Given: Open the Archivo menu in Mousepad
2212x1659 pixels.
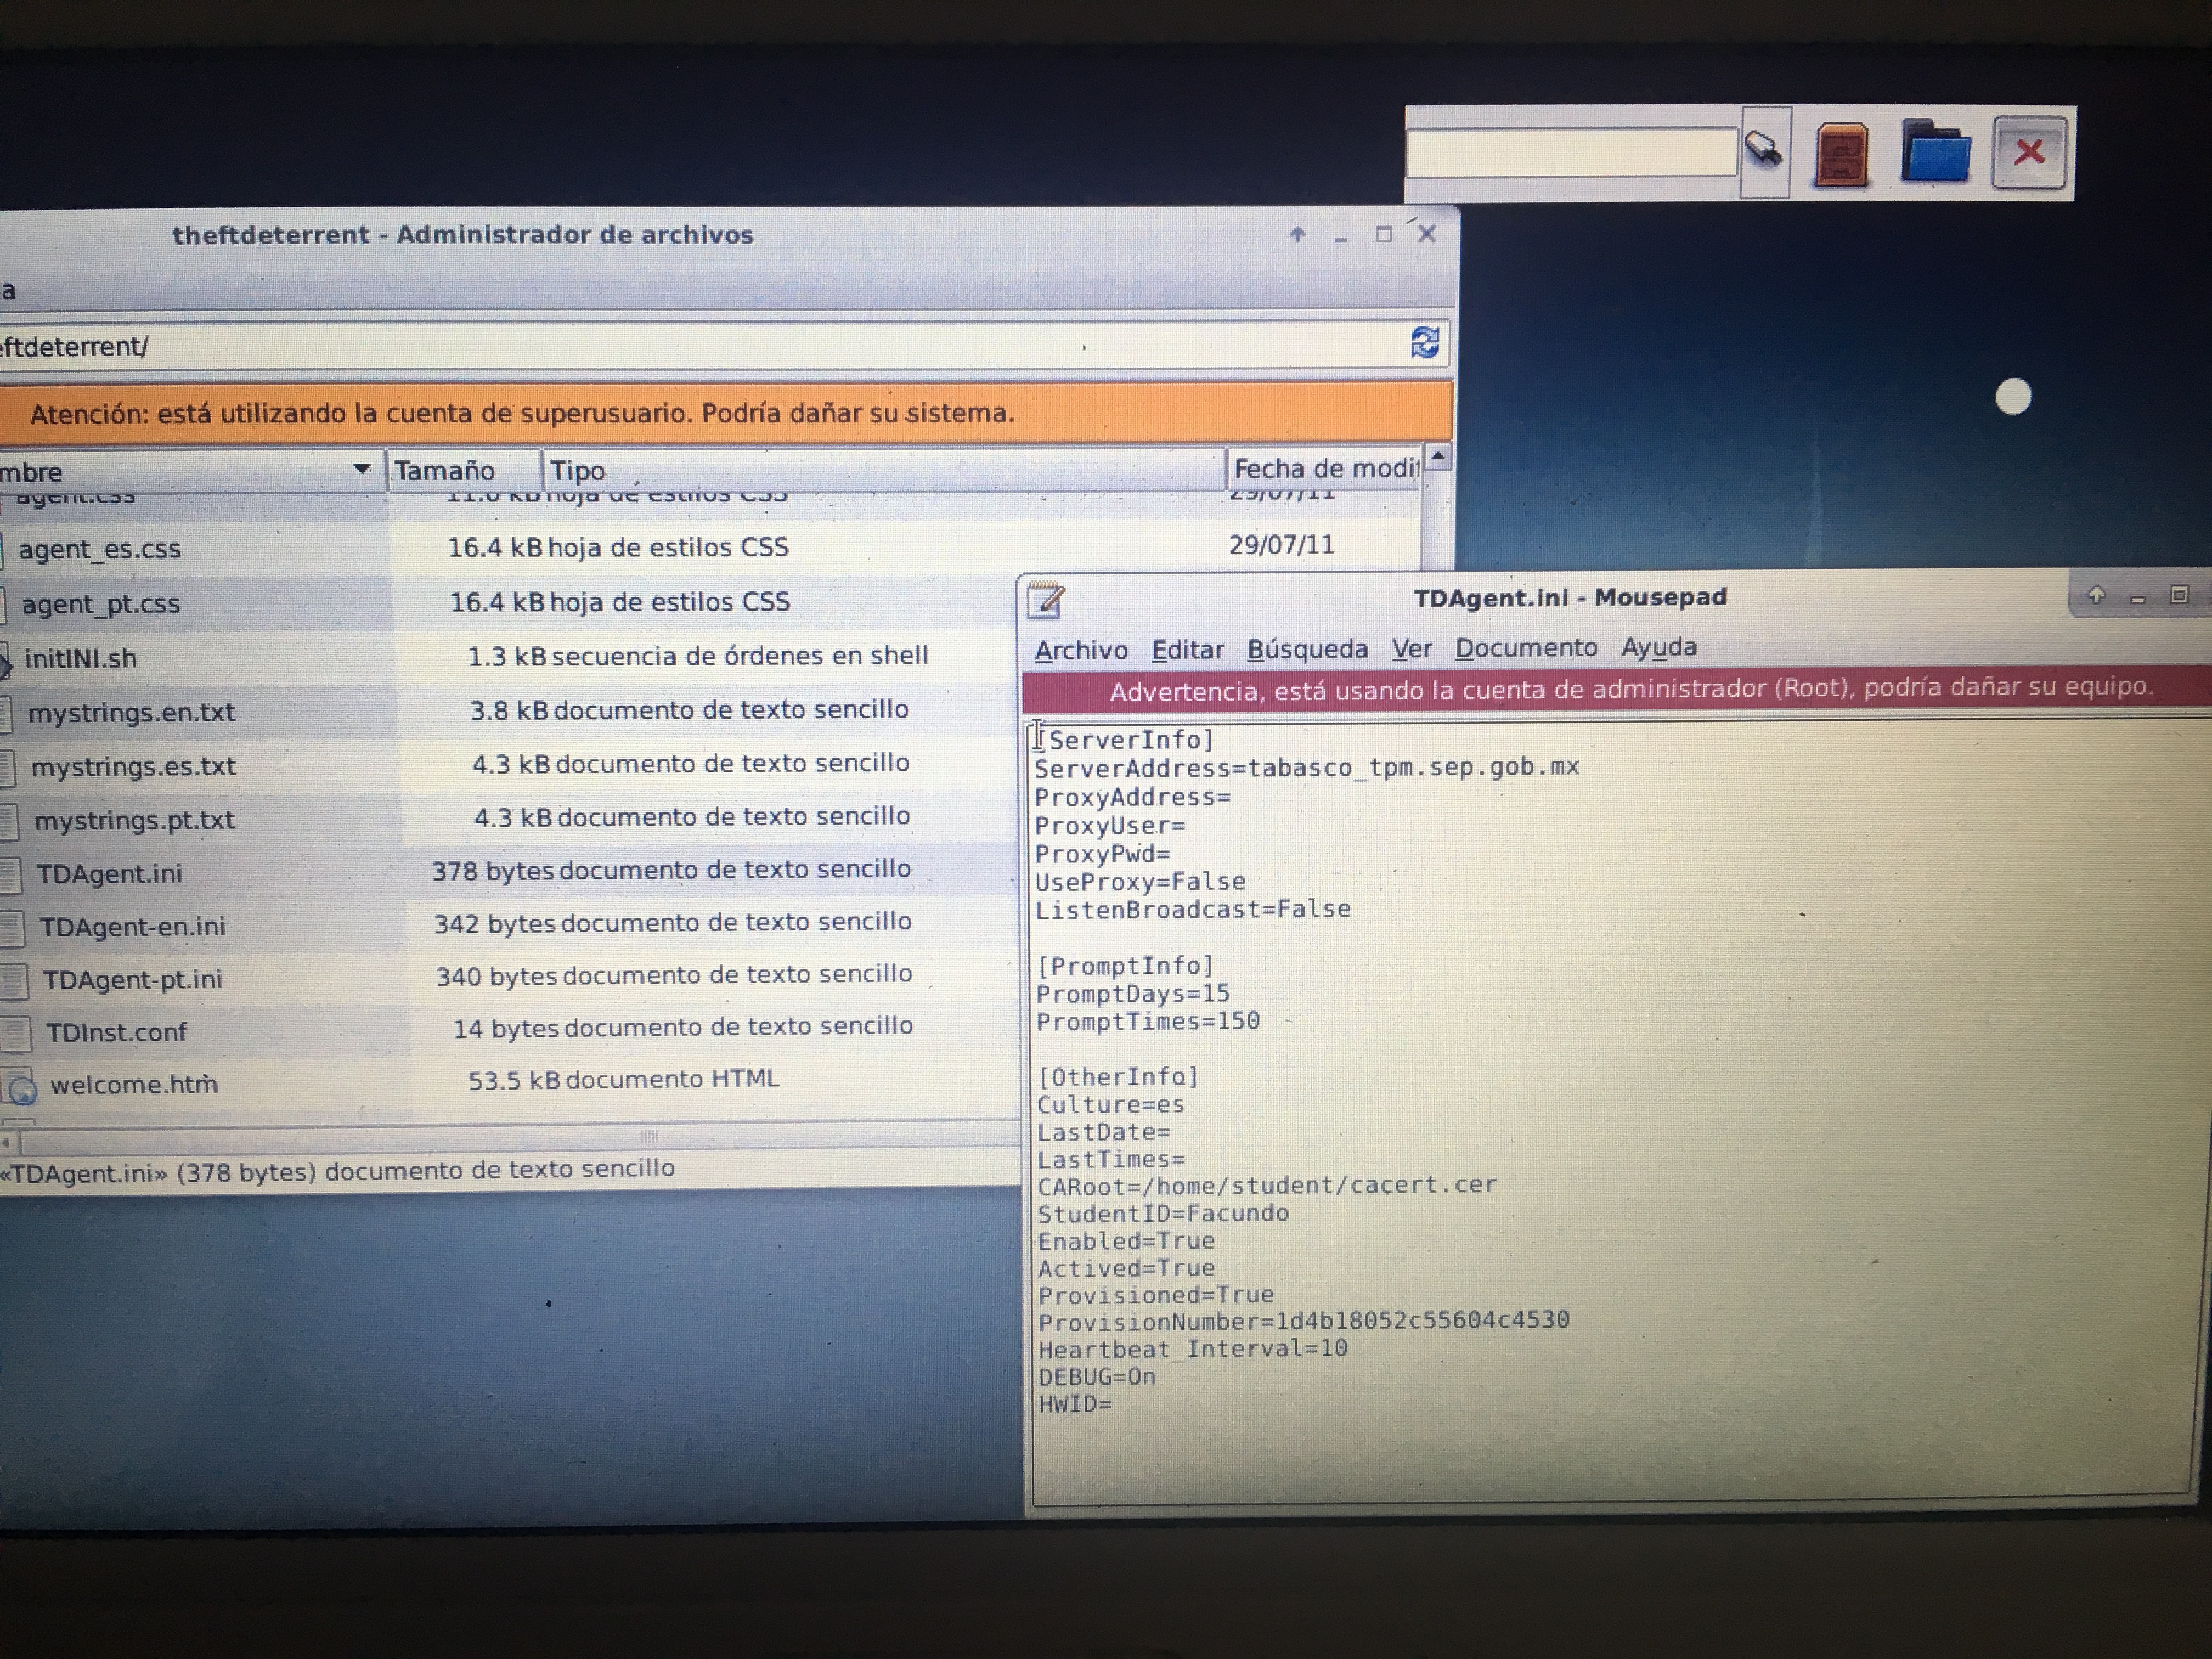Looking at the screenshot, I should (x=1081, y=650).
